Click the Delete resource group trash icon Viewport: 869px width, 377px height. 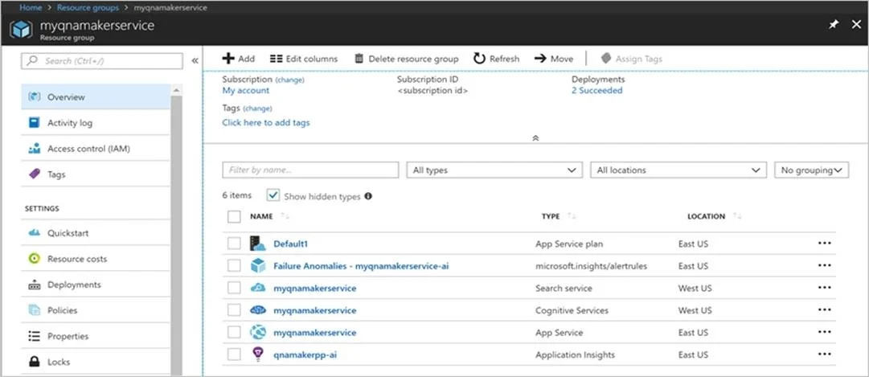[x=359, y=59]
